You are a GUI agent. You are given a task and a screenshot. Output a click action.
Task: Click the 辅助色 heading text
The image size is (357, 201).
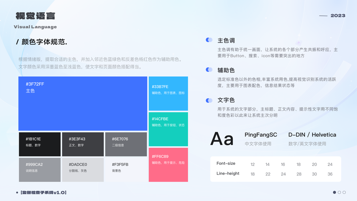(x=226, y=70)
